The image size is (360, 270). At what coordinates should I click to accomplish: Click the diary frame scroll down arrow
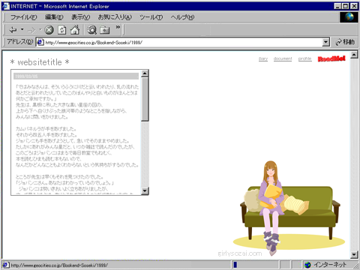tap(145, 191)
